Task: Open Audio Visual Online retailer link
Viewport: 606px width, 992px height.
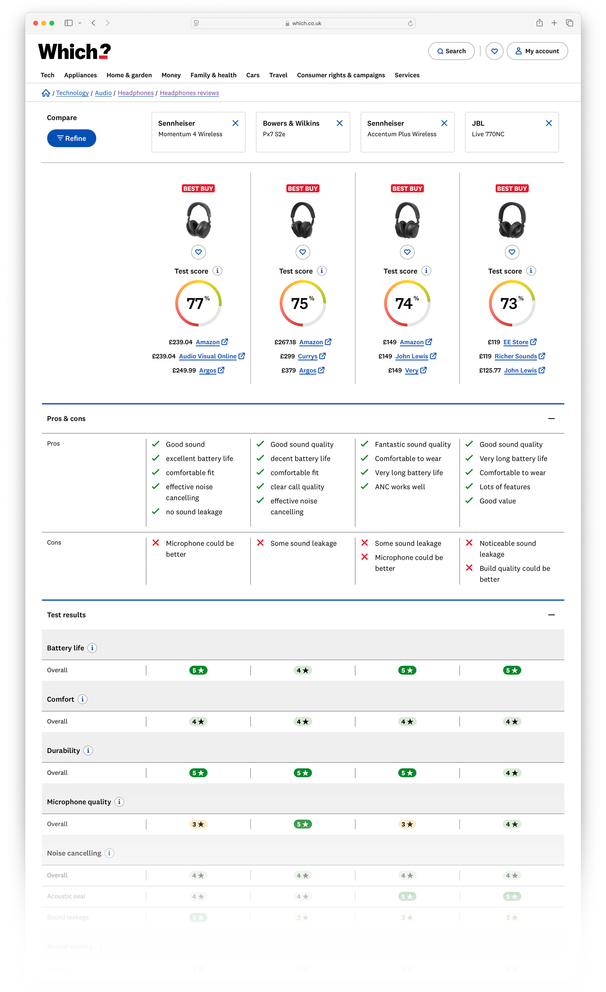Action: pyautogui.click(x=212, y=356)
